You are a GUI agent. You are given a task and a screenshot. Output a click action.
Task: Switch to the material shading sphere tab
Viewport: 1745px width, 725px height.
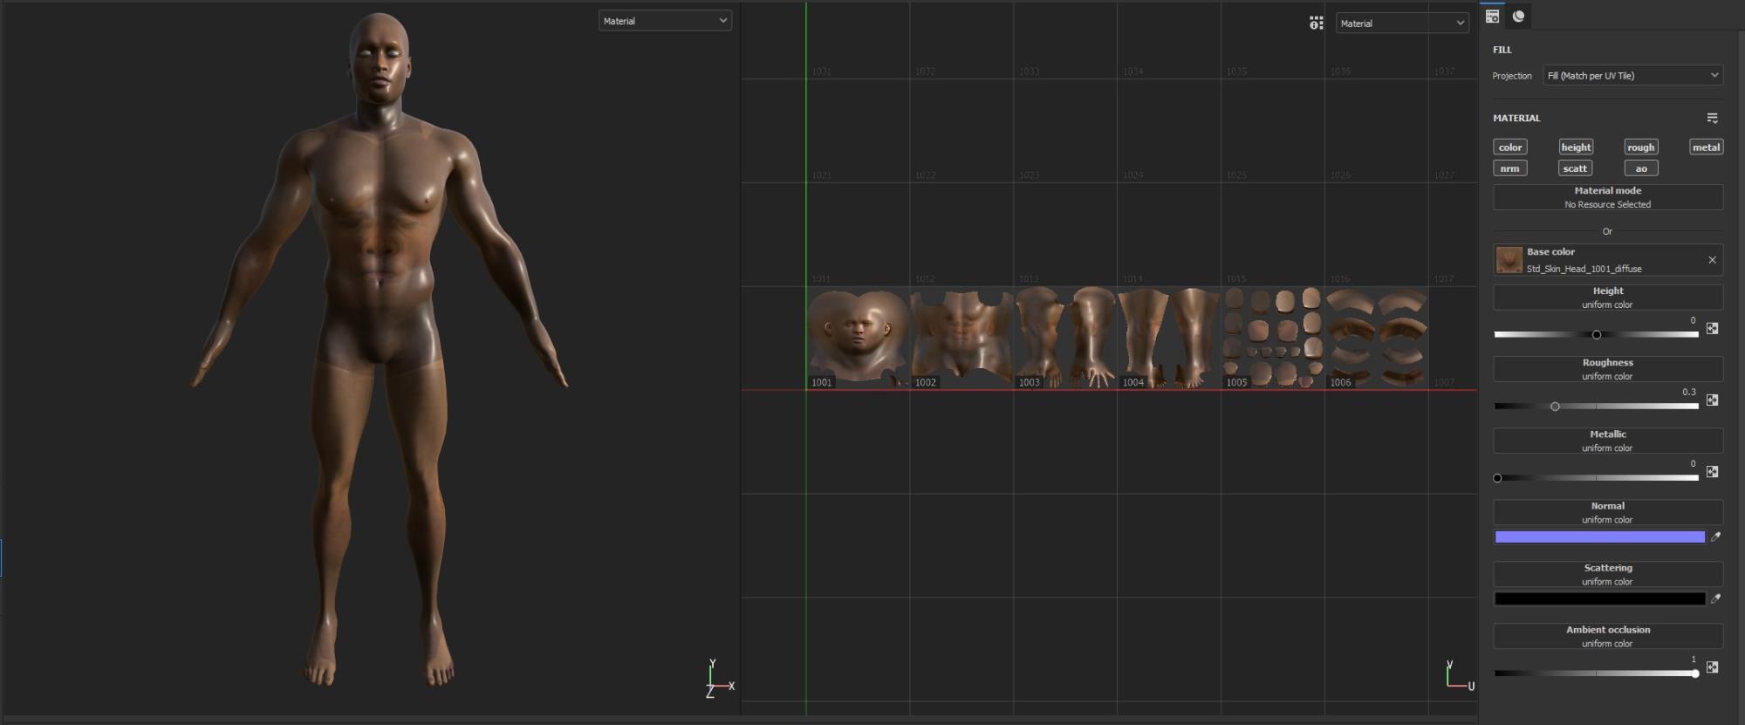click(x=1519, y=17)
